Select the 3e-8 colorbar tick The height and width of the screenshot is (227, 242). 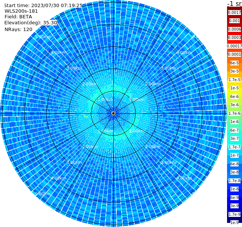[x=235, y=172]
